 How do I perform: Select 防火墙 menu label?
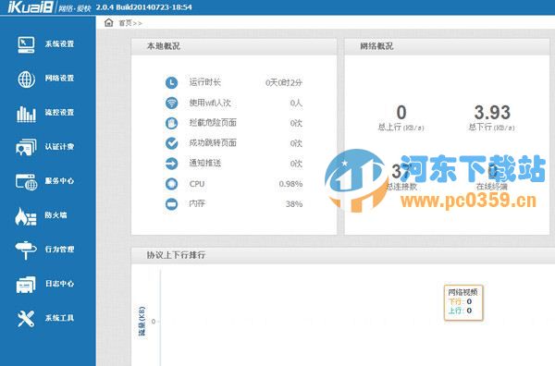[x=55, y=215]
